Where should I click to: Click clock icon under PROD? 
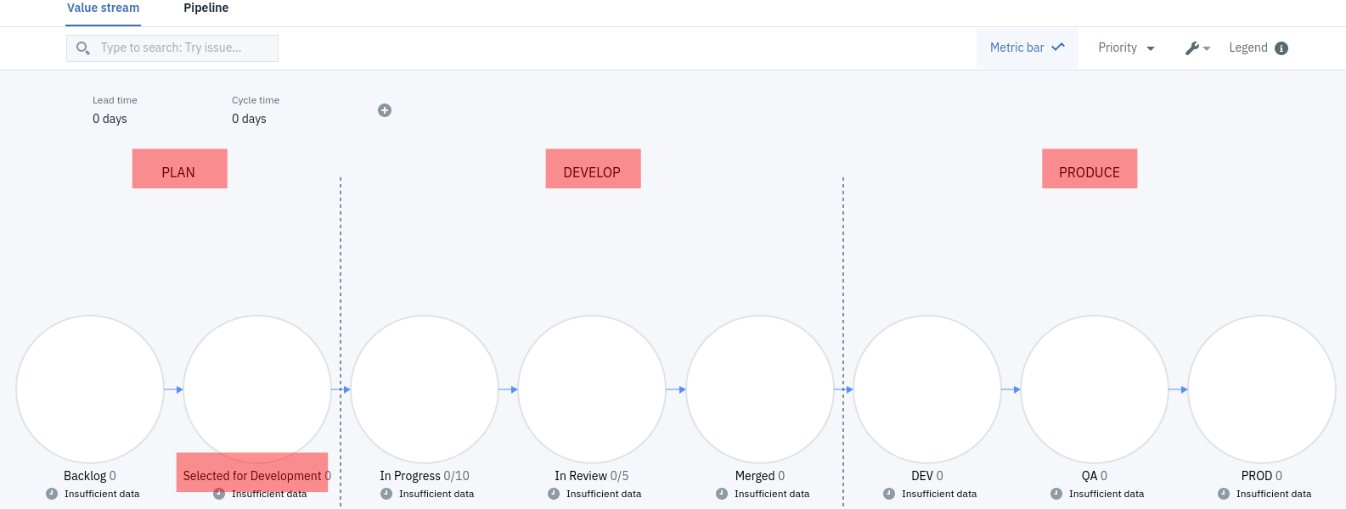tap(1224, 494)
